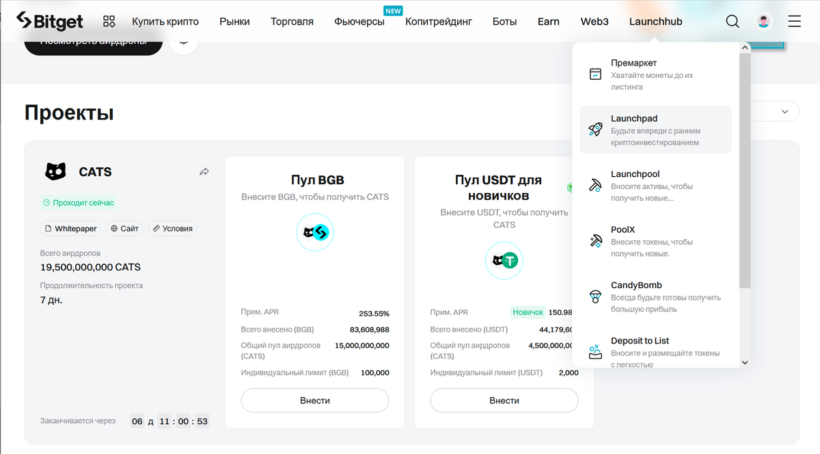Click the 2,000 USDT limit value
Image resolution: width=820 pixels, height=454 pixels.
[569, 373]
